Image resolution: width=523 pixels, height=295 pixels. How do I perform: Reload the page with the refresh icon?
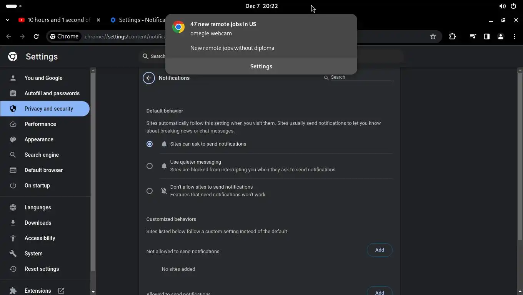36,36
